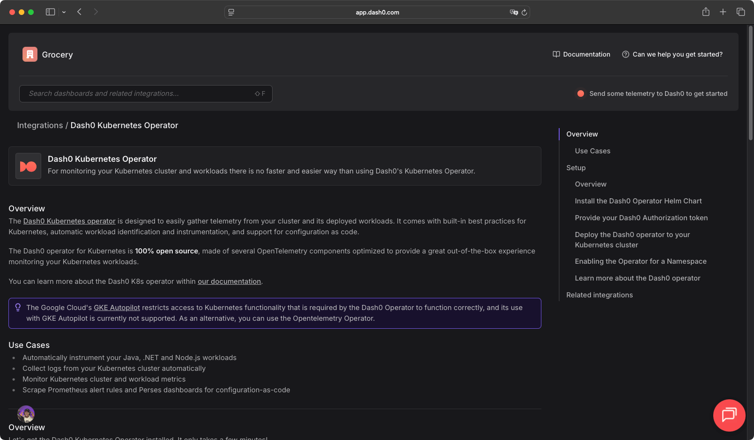The image size is (754, 440).
Task: Select Related integrations in the navigation
Action: tap(599, 295)
